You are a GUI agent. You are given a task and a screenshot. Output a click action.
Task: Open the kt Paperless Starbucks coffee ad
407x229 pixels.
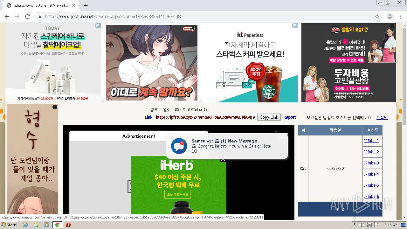click(250, 63)
